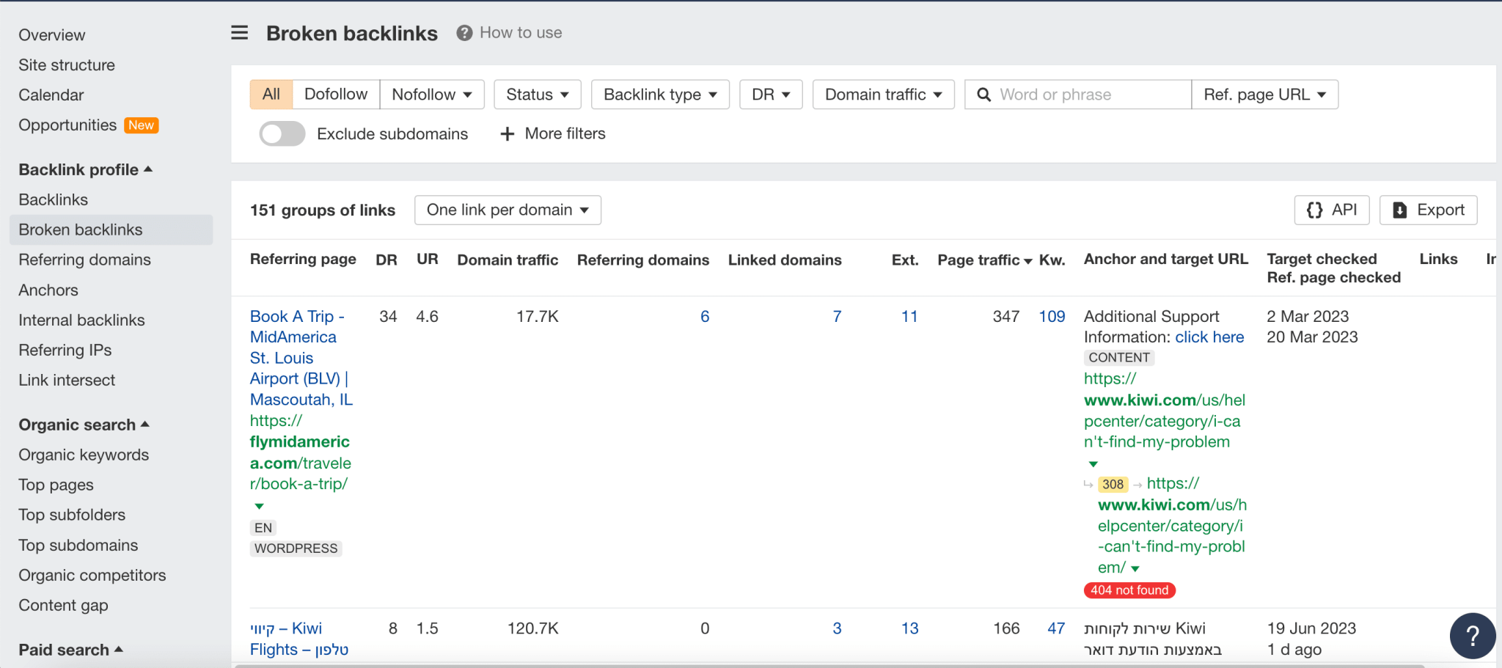1502x668 pixels.
Task: Collapse the Backlink profile section arrow
Action: coord(148,169)
